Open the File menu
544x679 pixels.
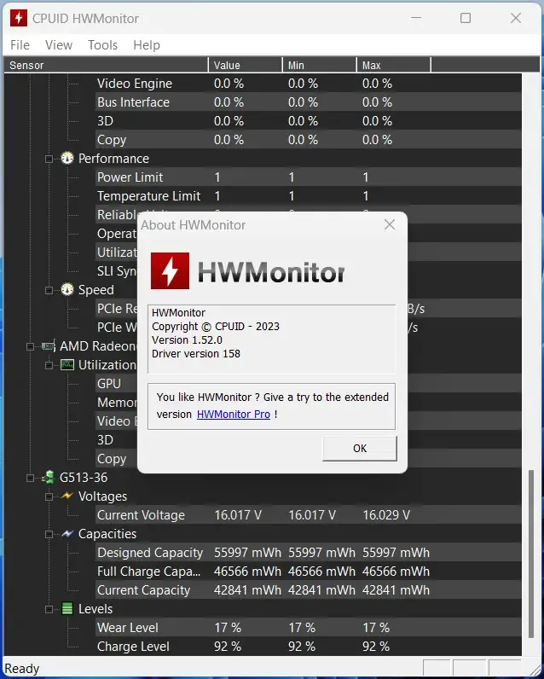(x=20, y=45)
